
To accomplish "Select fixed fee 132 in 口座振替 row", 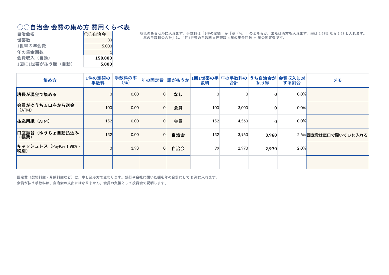I will click(98, 135).
